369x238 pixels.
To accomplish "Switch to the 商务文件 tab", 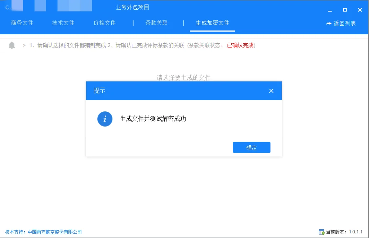I will (x=22, y=23).
